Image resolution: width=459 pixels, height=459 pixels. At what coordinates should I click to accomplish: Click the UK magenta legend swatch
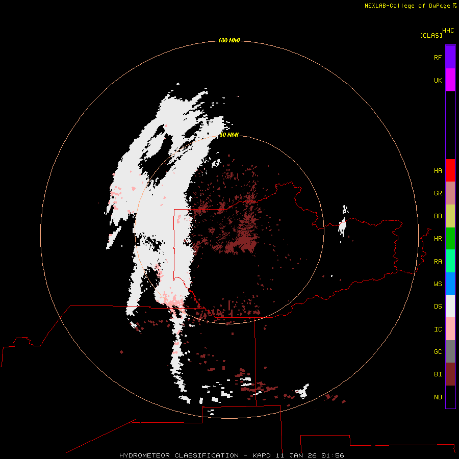[x=450, y=80]
